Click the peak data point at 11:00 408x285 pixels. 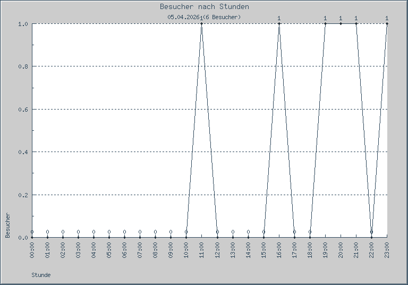click(x=201, y=24)
